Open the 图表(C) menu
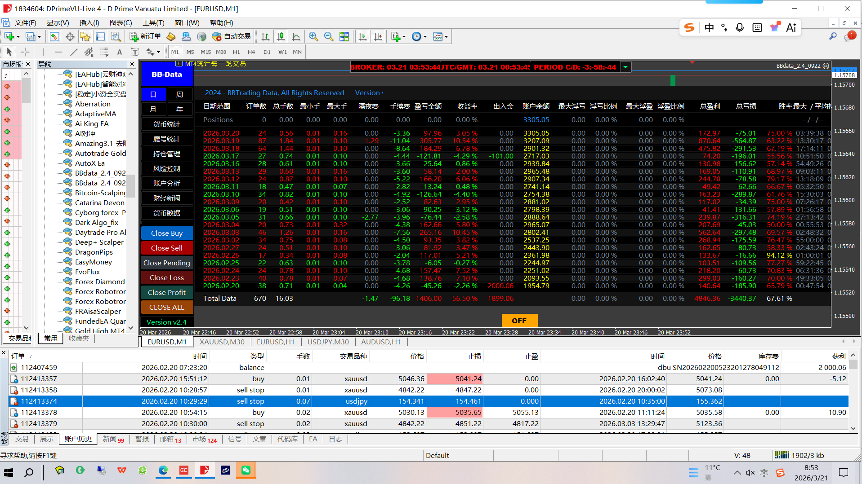 point(121,22)
